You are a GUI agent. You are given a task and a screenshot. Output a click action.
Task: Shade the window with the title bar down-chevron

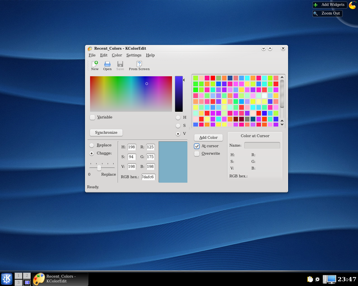pos(263,48)
